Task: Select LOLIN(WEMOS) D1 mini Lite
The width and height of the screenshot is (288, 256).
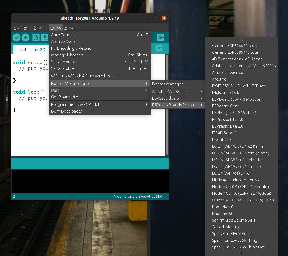Action: point(242,160)
